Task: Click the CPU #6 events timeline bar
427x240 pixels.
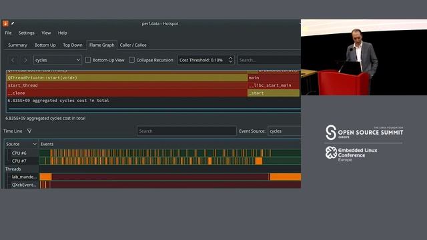Action: coord(170,153)
